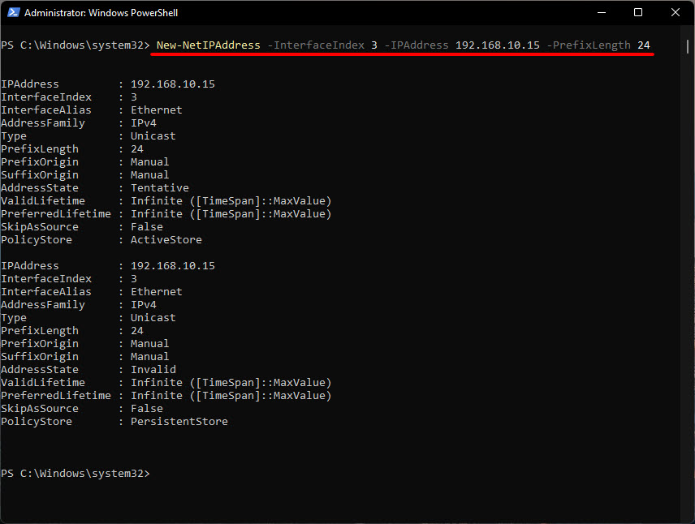Click the PowerShell icon in title bar
Image resolution: width=695 pixels, height=524 pixels.
click(x=13, y=12)
